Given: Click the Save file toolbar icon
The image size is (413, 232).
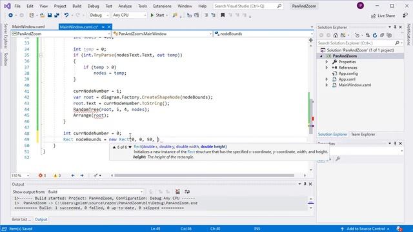Looking at the screenshot, I should (x=50, y=15).
